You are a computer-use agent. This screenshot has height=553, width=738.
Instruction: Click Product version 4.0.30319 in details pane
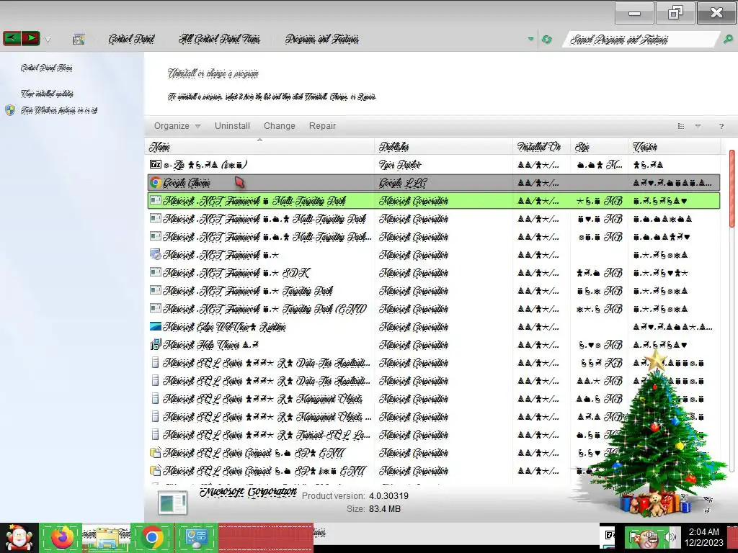(x=355, y=495)
